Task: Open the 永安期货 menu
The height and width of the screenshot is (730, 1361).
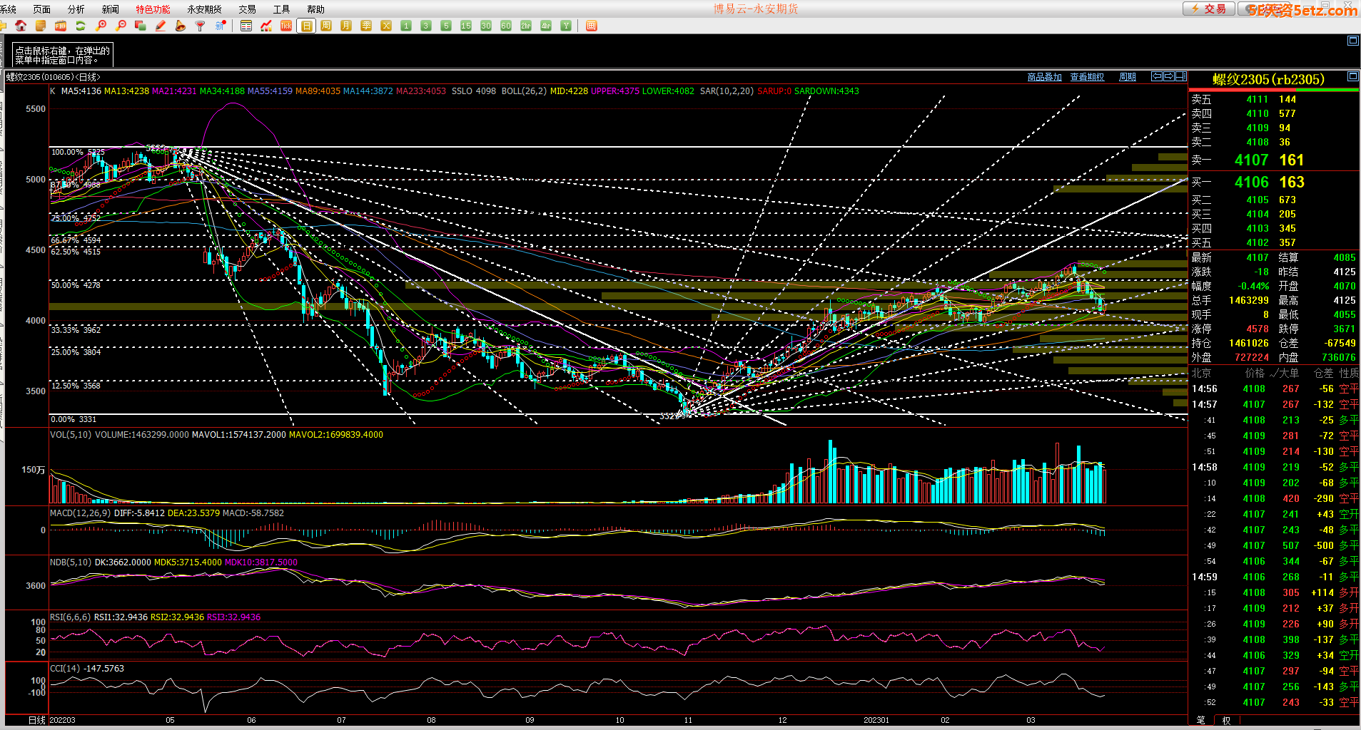Action: click(x=205, y=9)
